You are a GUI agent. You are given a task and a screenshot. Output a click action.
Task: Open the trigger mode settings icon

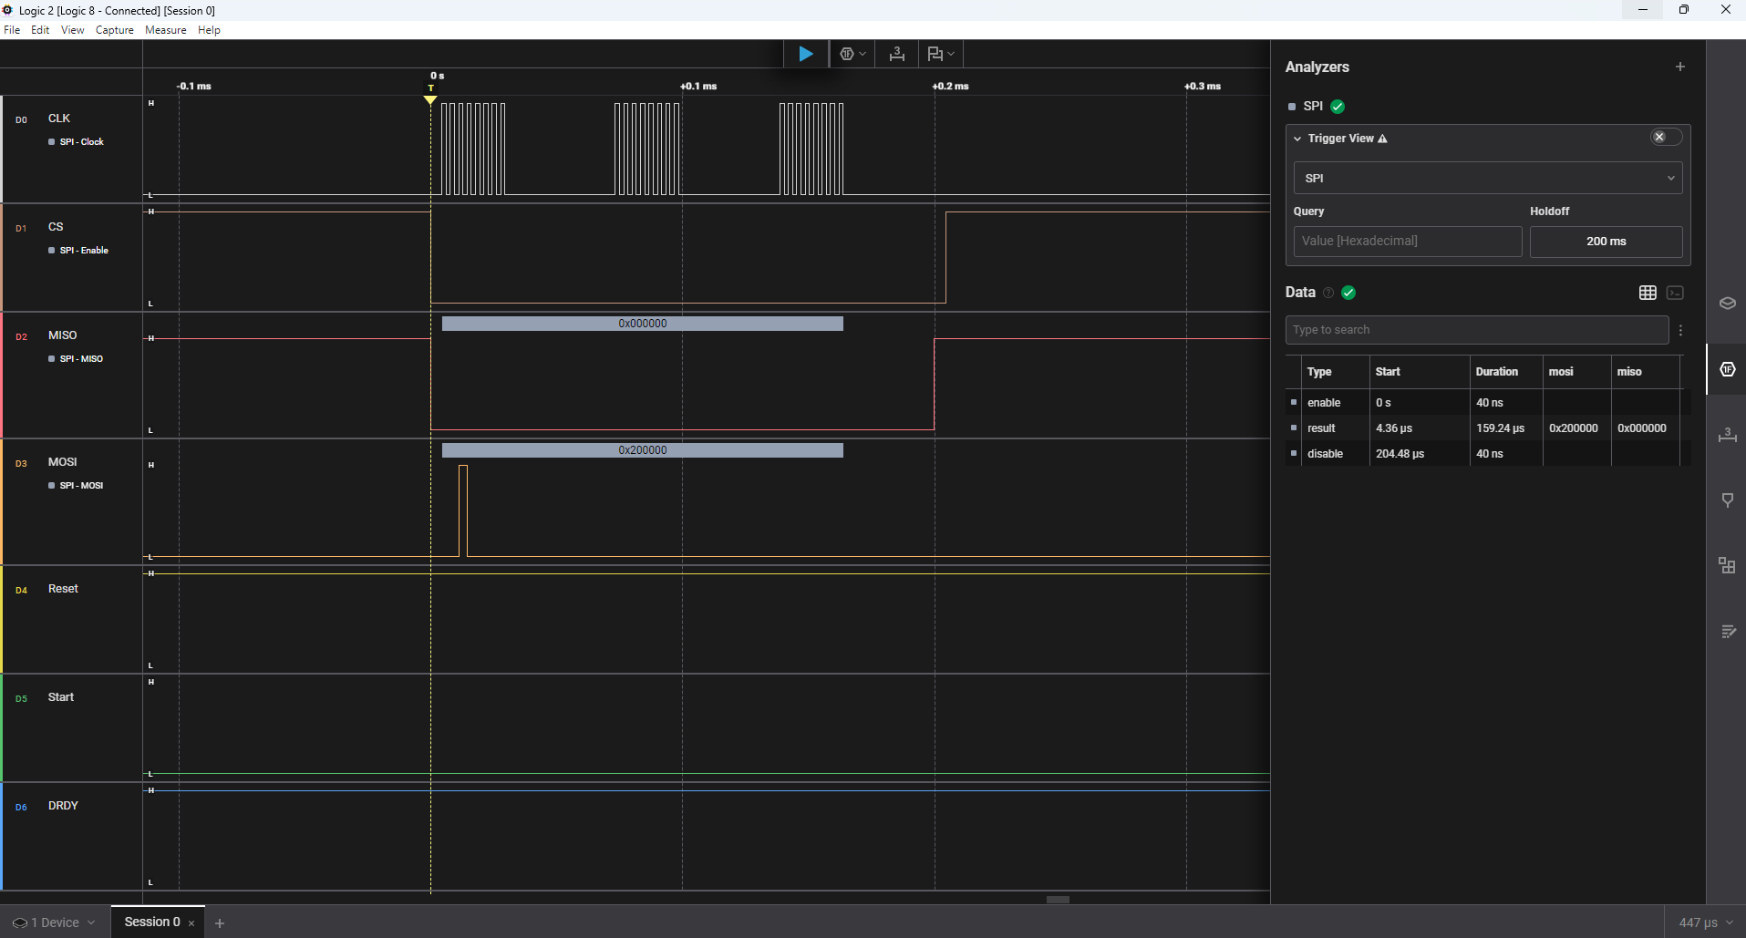tap(847, 54)
